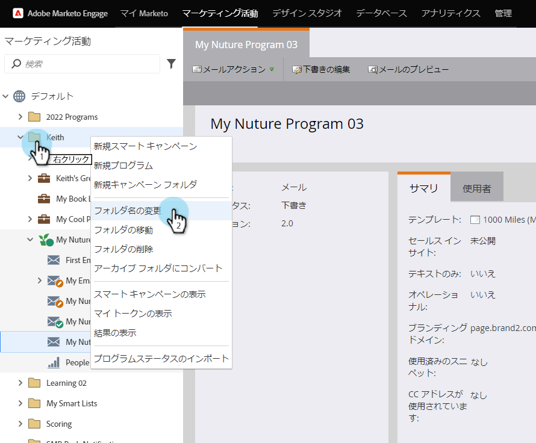Switch to the 使用者 tab
Image resolution: width=536 pixels, height=443 pixels.
[x=477, y=188]
